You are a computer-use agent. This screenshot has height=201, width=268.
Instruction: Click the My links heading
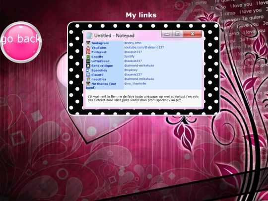pos(141,15)
